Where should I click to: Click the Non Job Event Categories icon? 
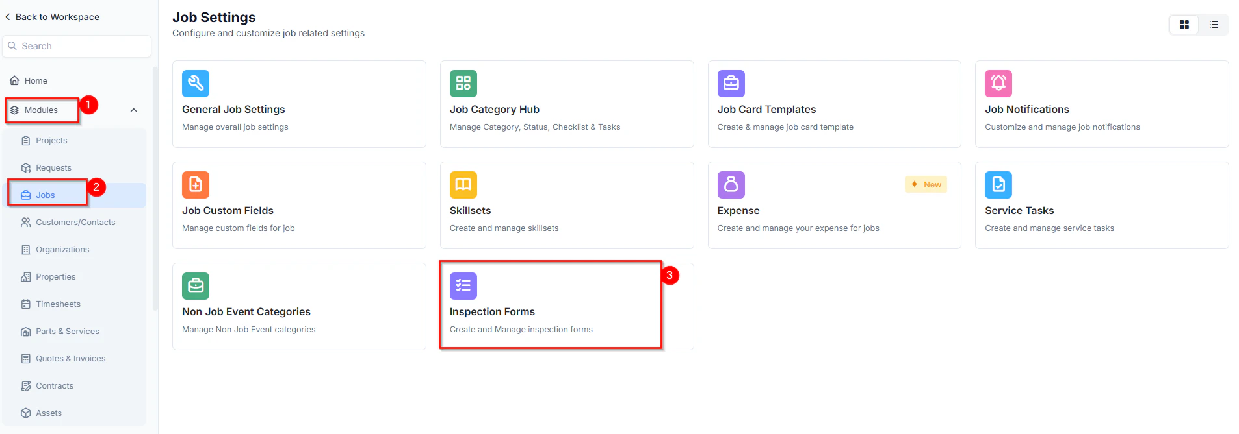[196, 286]
